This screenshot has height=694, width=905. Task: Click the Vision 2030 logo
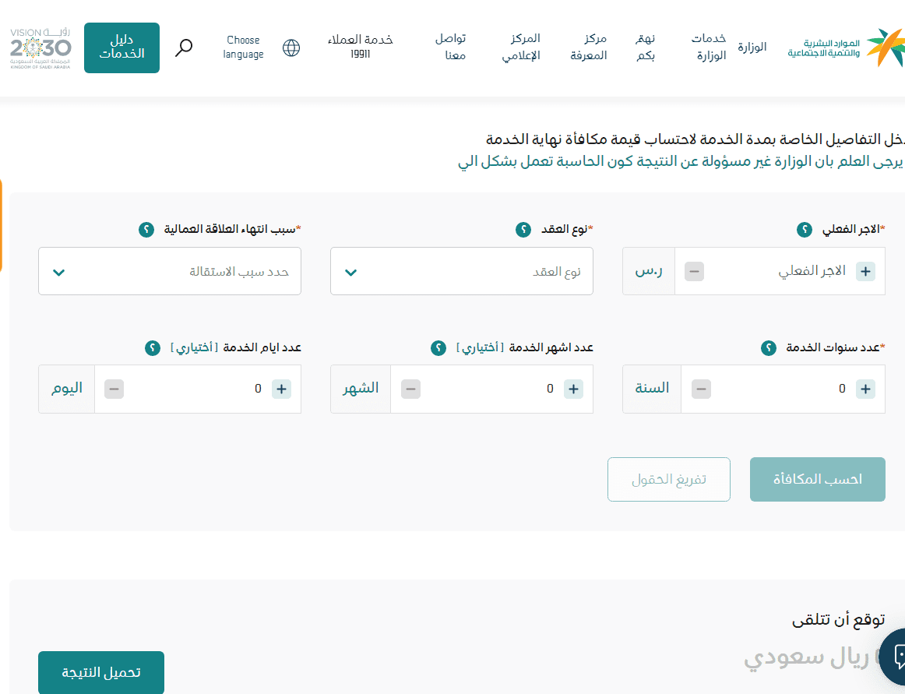tap(40, 48)
